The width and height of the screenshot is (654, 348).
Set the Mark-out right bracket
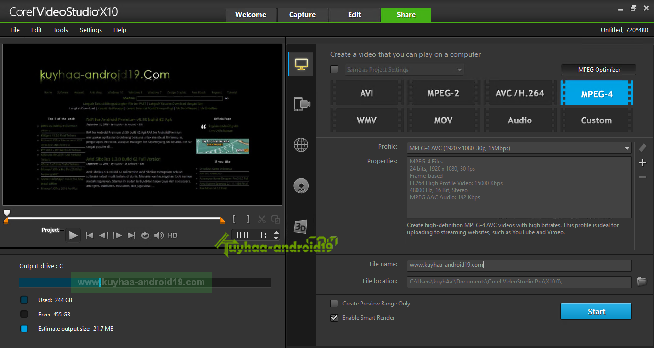(248, 219)
